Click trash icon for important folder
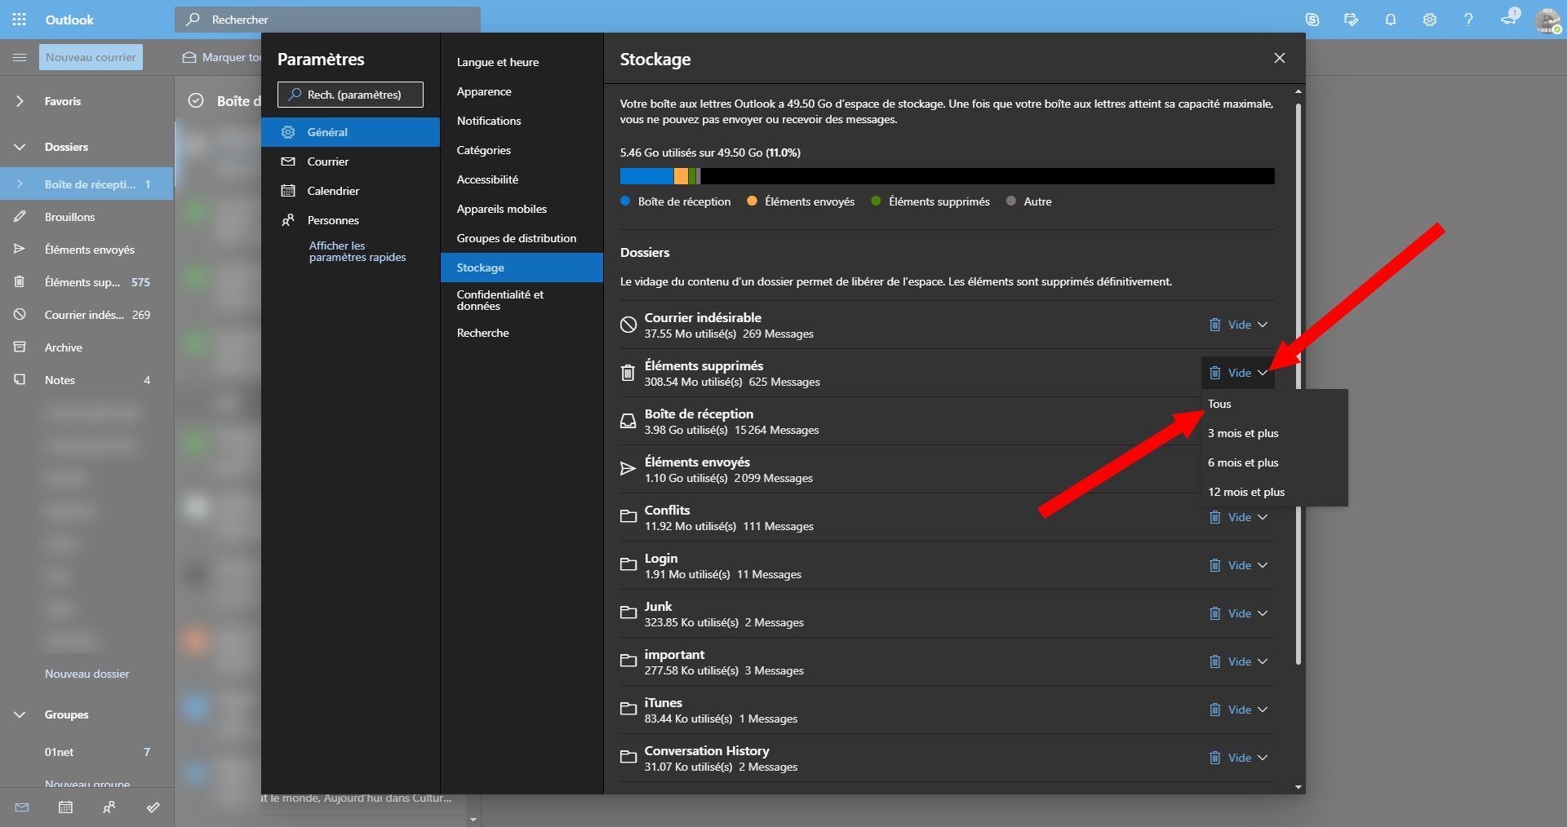 (1214, 661)
